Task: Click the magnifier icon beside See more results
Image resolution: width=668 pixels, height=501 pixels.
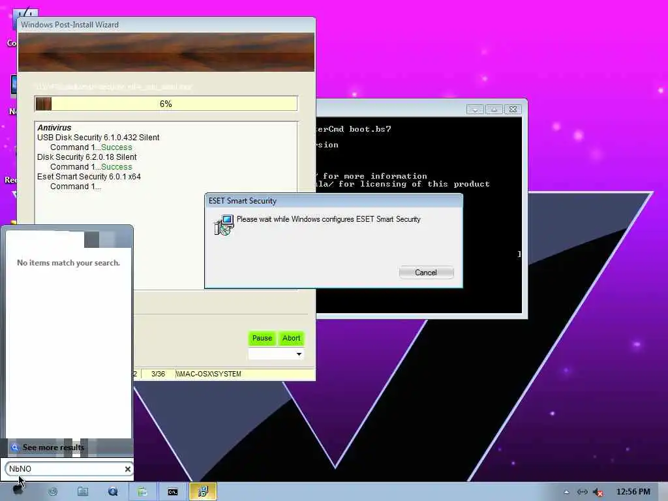Action: pos(14,448)
